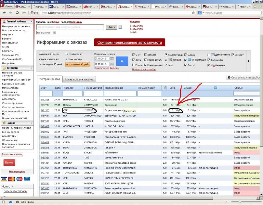The width and height of the screenshot is (263, 205).
Task: Open the calendar icon for end date 28.11.2012
Action: point(112,64)
